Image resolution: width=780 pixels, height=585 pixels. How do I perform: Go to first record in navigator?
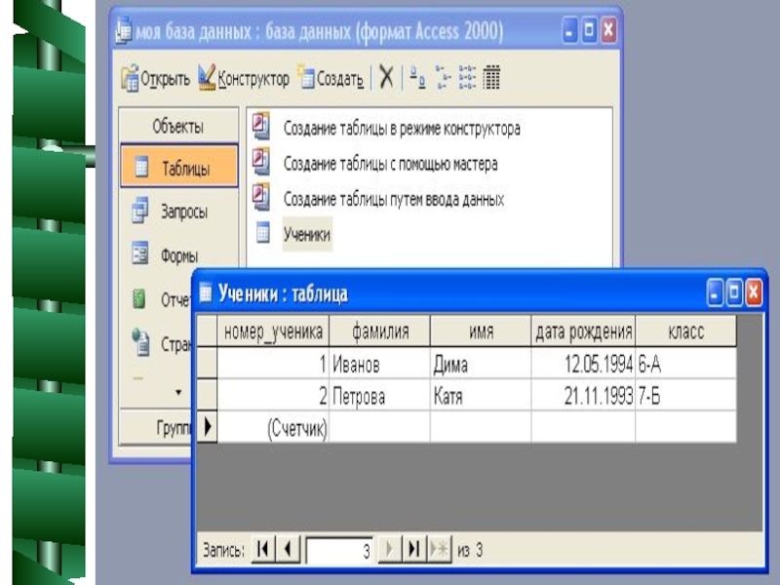(x=263, y=550)
